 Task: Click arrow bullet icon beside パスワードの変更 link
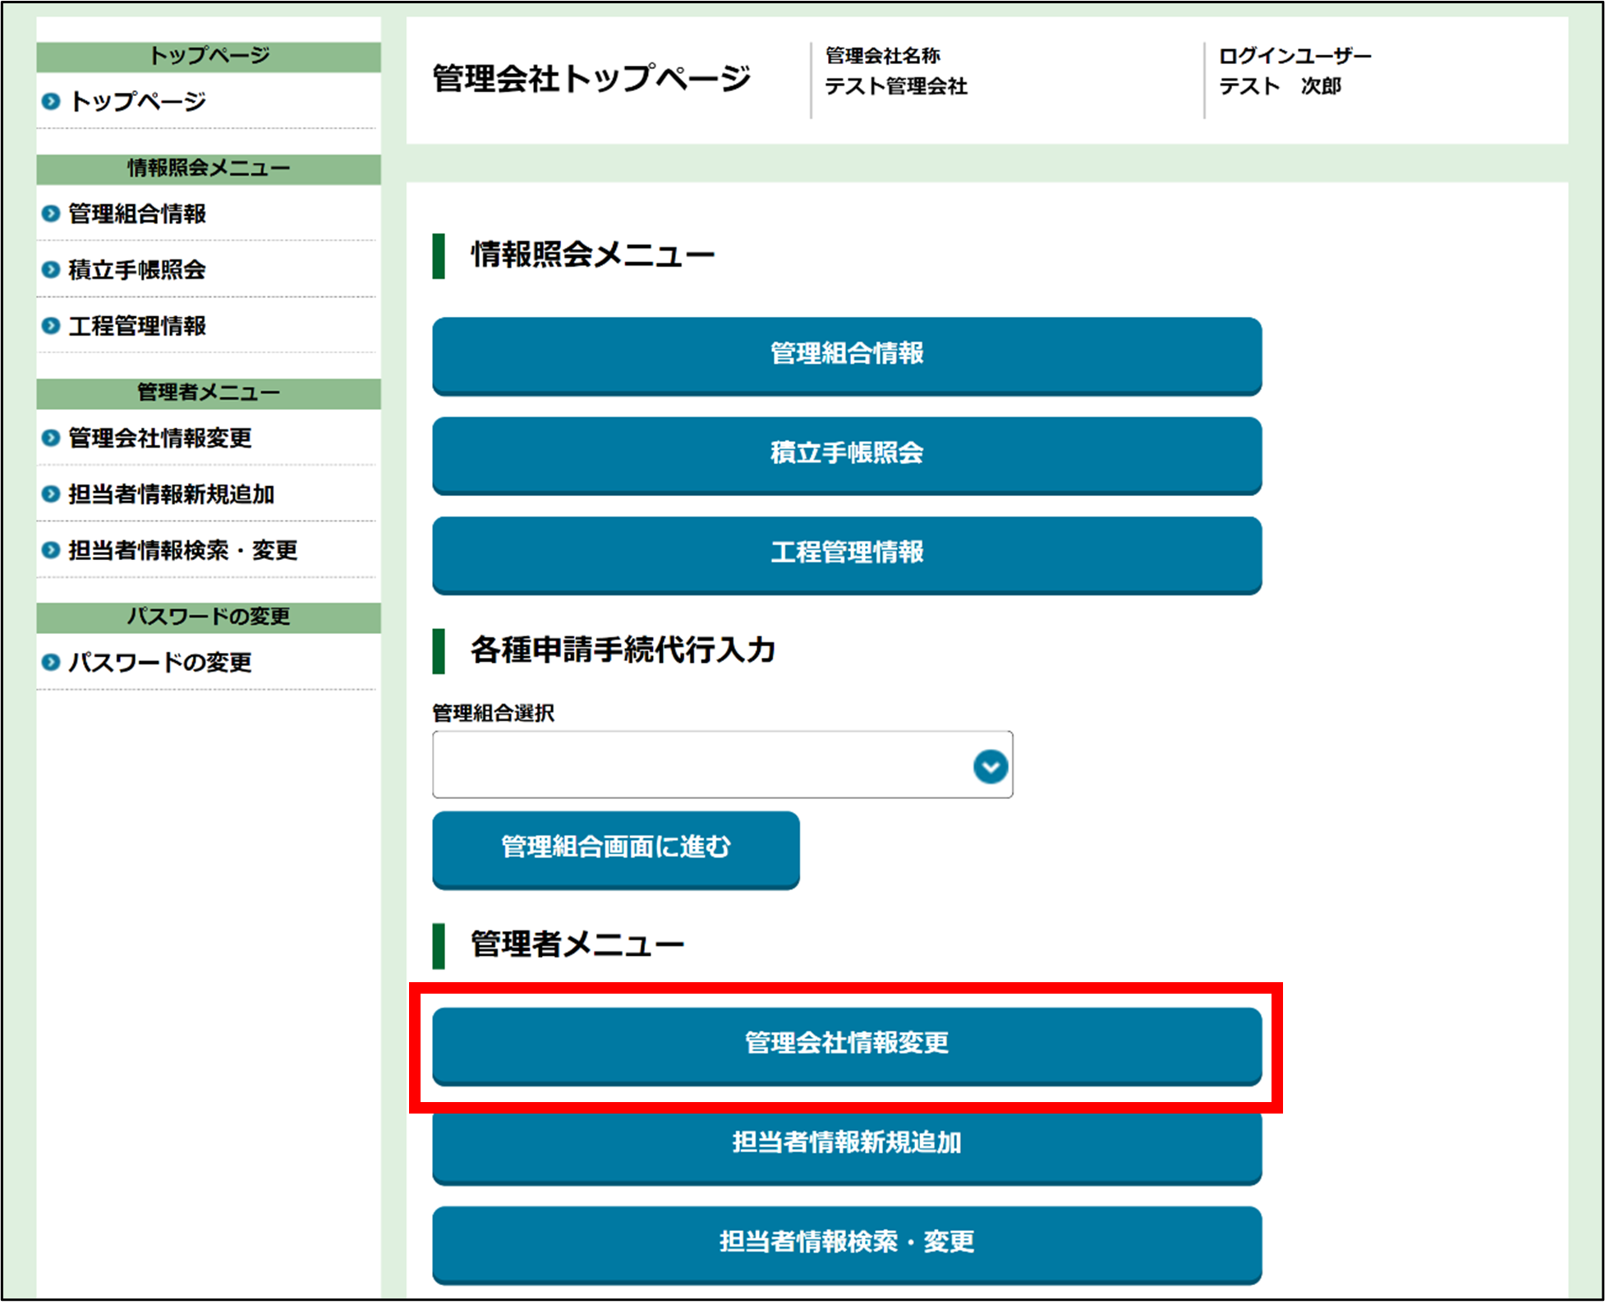51,662
